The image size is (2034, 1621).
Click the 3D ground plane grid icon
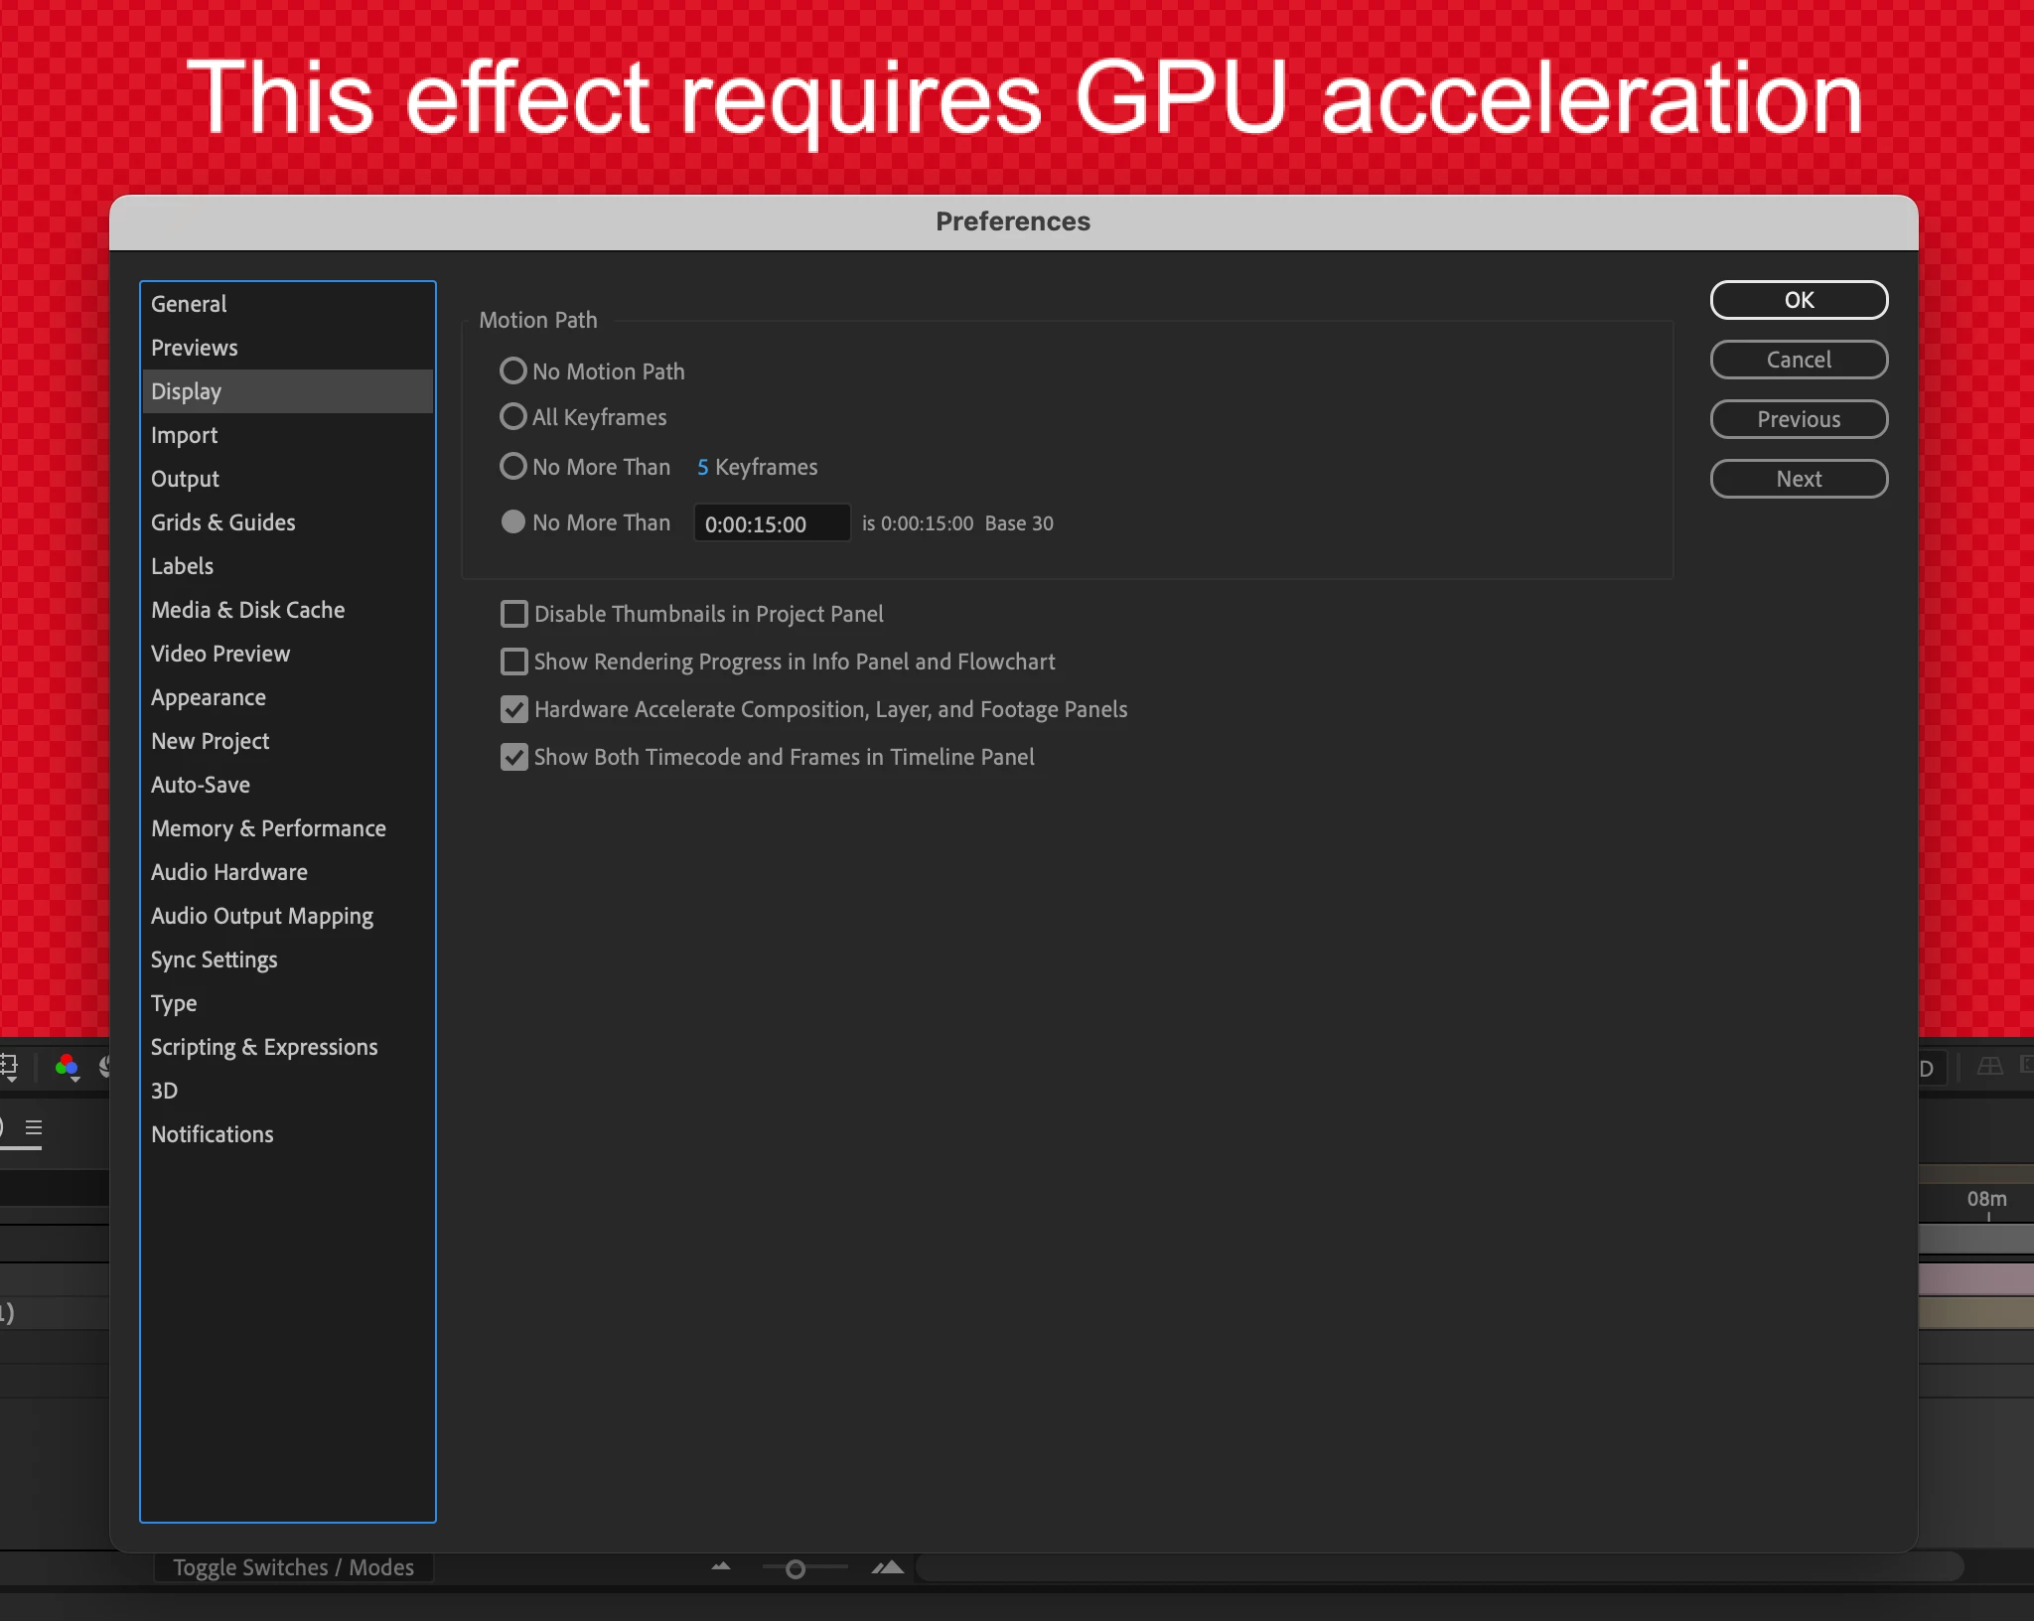[x=1989, y=1067]
